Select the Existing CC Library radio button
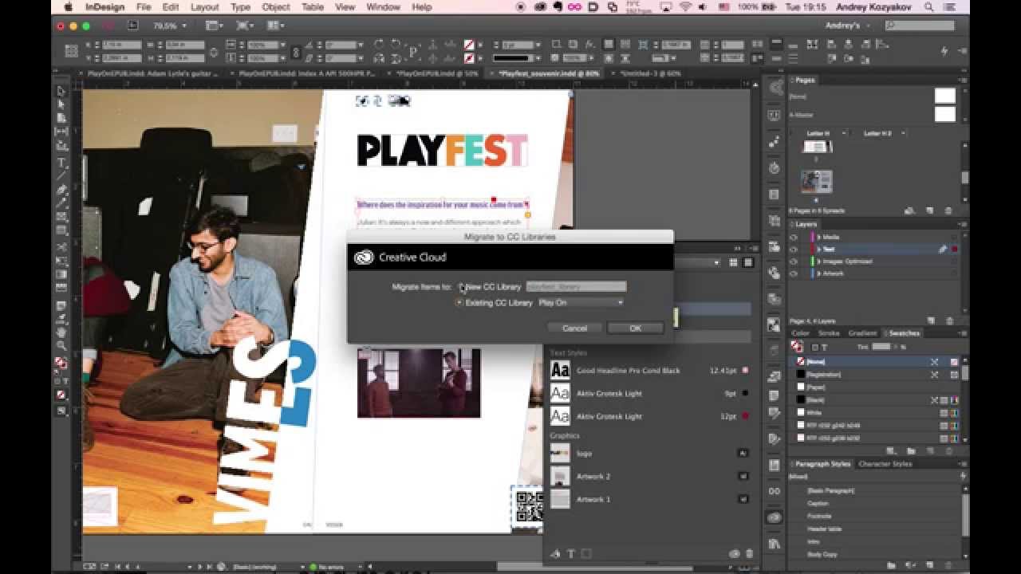1021x574 pixels. click(x=459, y=302)
